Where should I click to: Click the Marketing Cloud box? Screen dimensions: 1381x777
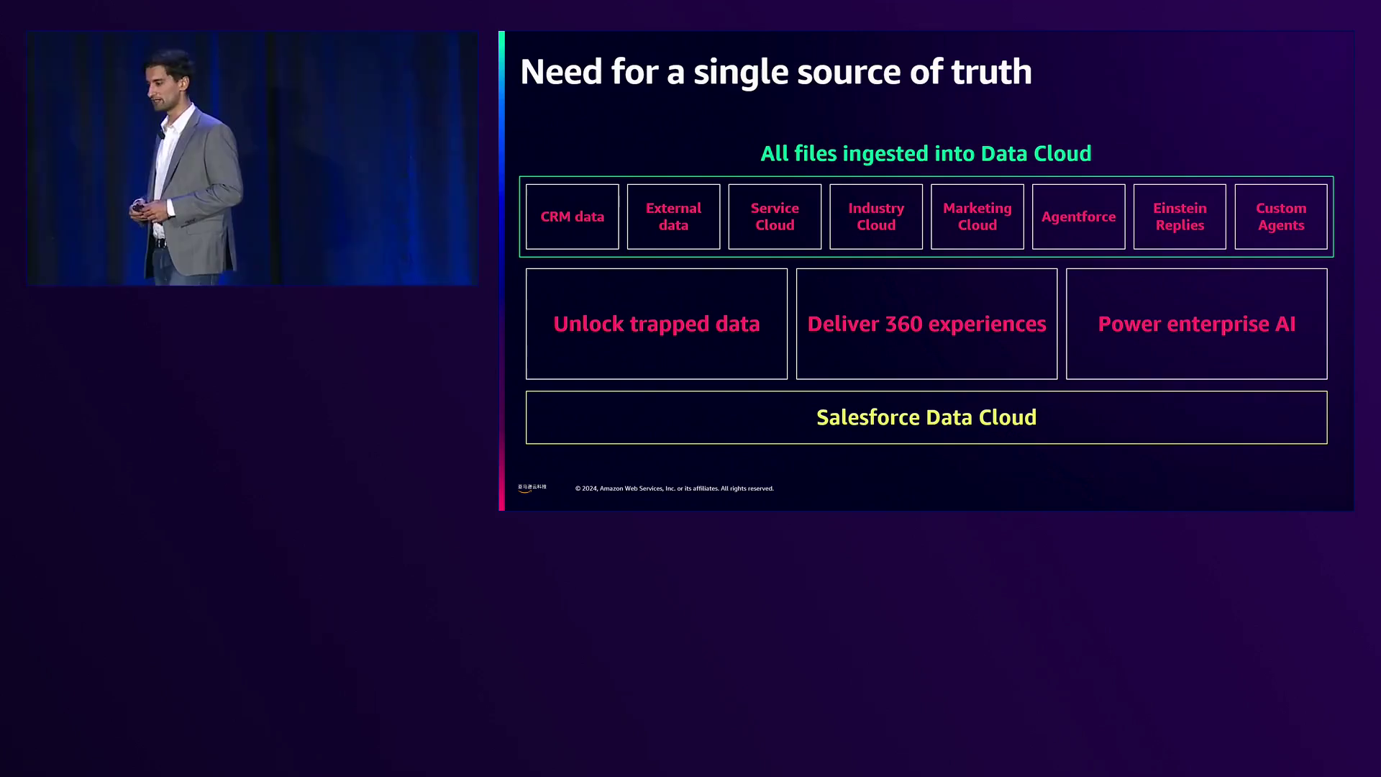tap(977, 217)
